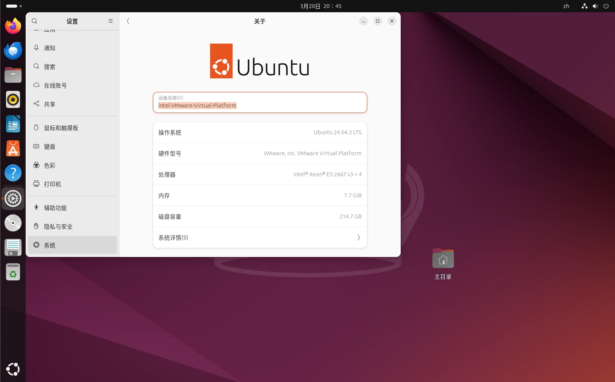This screenshot has width=615, height=382.
Task: Click the Ubuntu logo image
Action: point(259,61)
